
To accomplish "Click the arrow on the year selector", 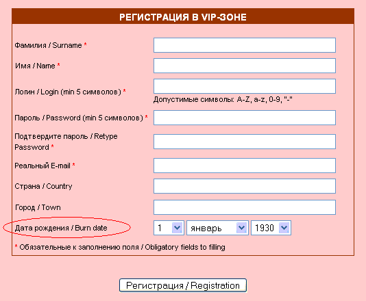I will tap(284, 228).
